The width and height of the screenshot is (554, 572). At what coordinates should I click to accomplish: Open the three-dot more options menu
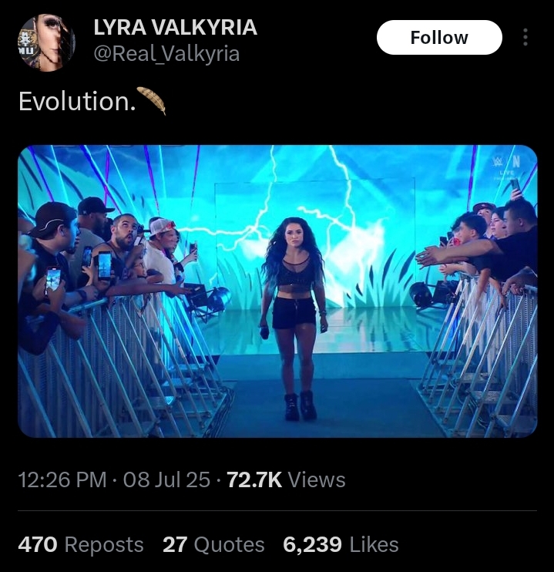[525, 38]
